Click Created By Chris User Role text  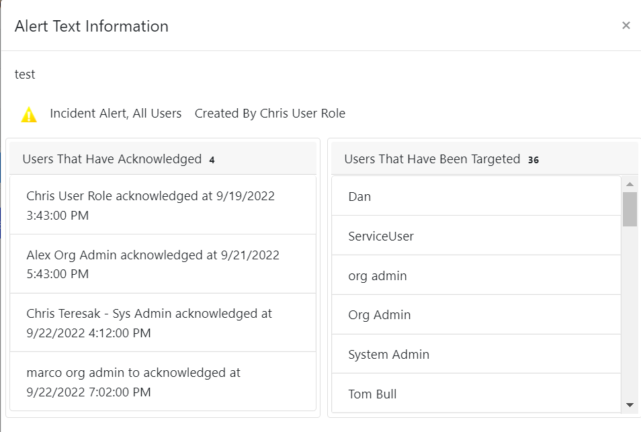[x=270, y=114]
